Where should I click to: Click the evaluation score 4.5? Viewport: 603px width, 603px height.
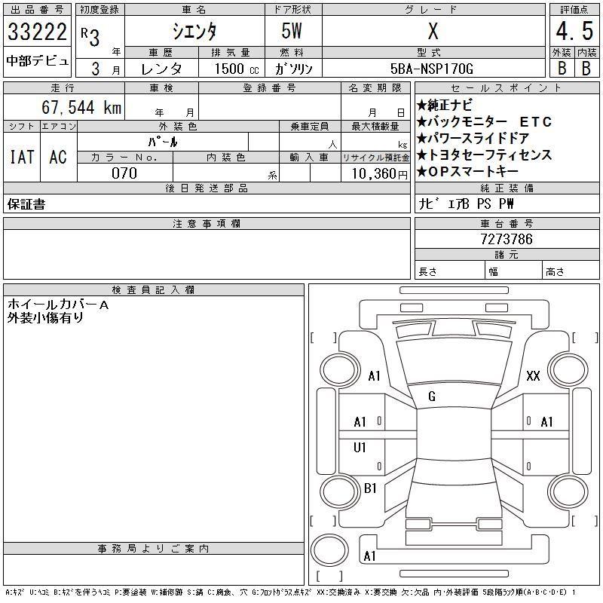[x=574, y=31]
